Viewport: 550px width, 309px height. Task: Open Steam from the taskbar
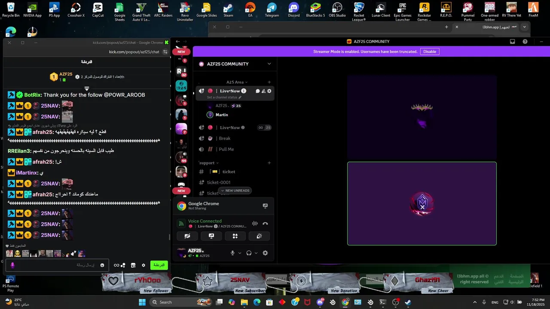coord(408,302)
